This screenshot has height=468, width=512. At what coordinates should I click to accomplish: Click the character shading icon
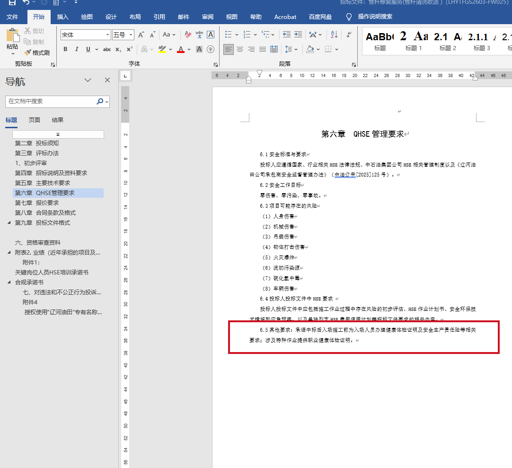coord(199,49)
